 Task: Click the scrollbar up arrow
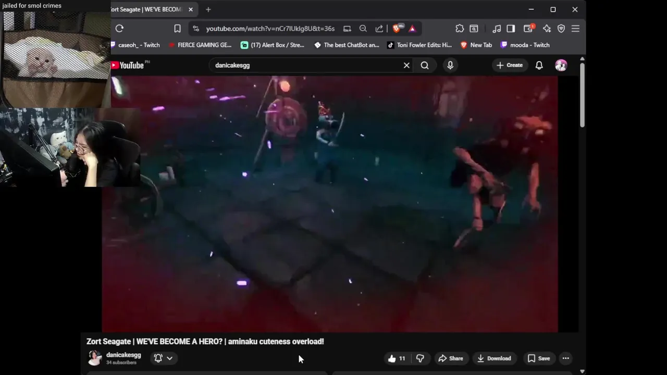coord(582,58)
